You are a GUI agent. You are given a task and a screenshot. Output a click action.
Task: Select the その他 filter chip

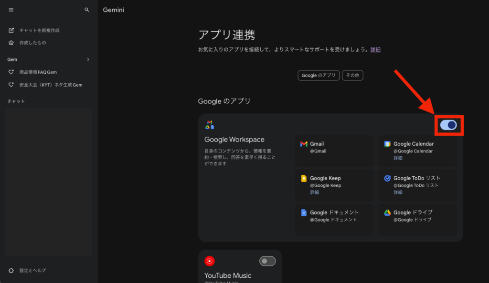tap(352, 75)
